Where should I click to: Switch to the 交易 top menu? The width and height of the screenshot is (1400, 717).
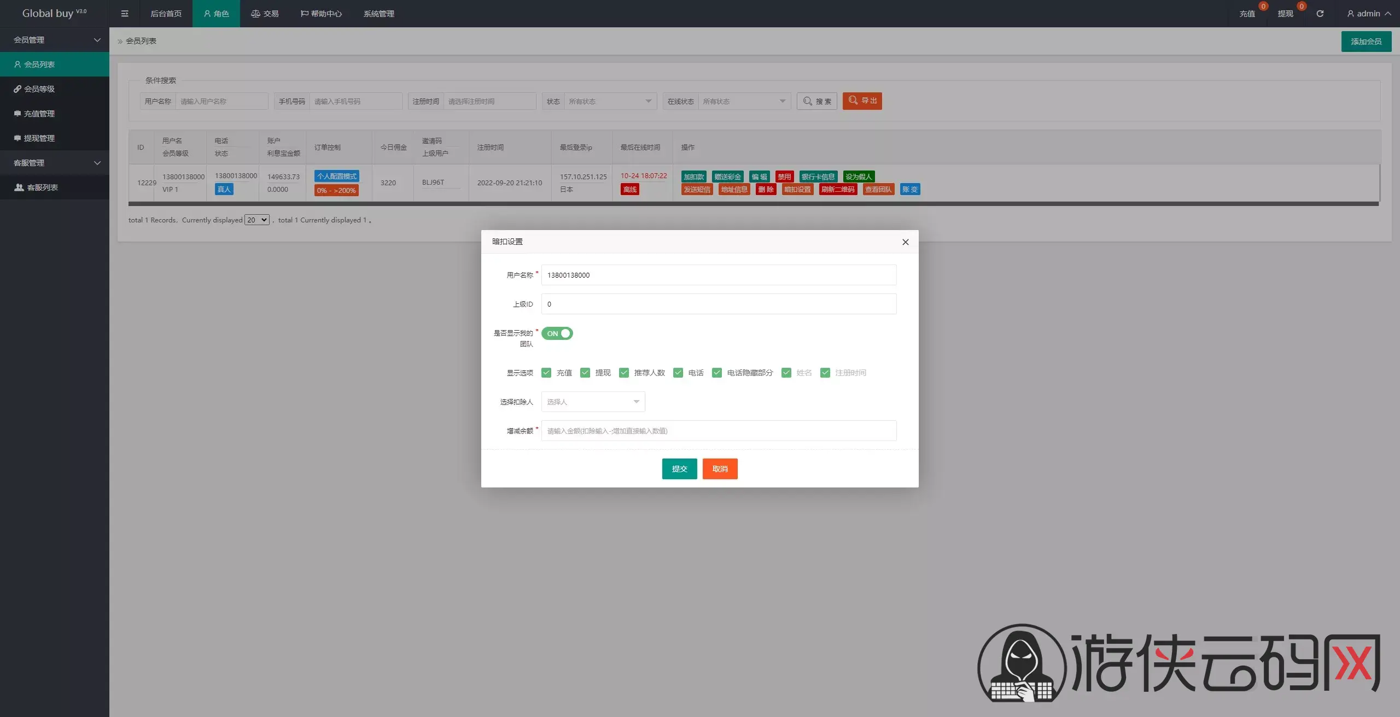coord(265,14)
